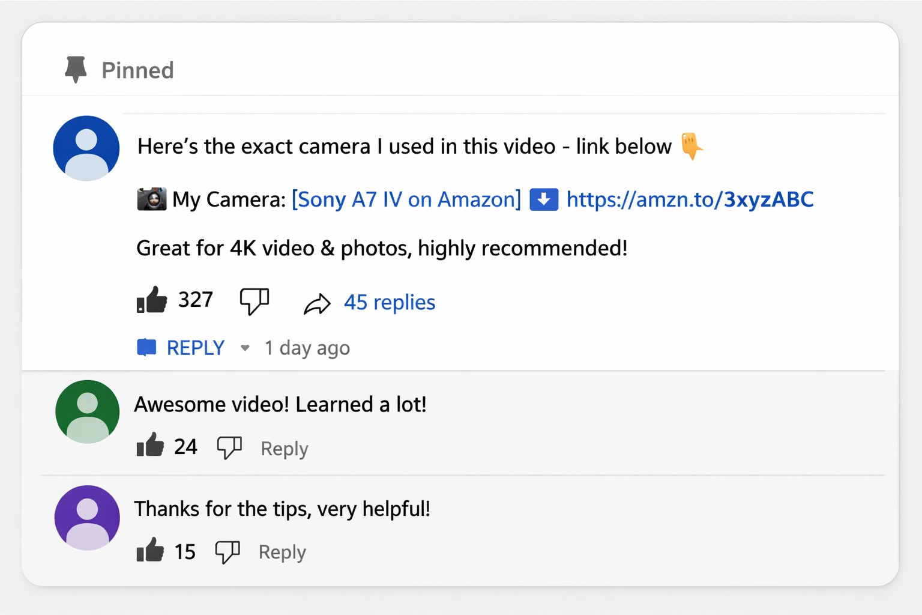The height and width of the screenshot is (615, 922).
Task: Click the pin icon next to Pinned
Action: 76,68
